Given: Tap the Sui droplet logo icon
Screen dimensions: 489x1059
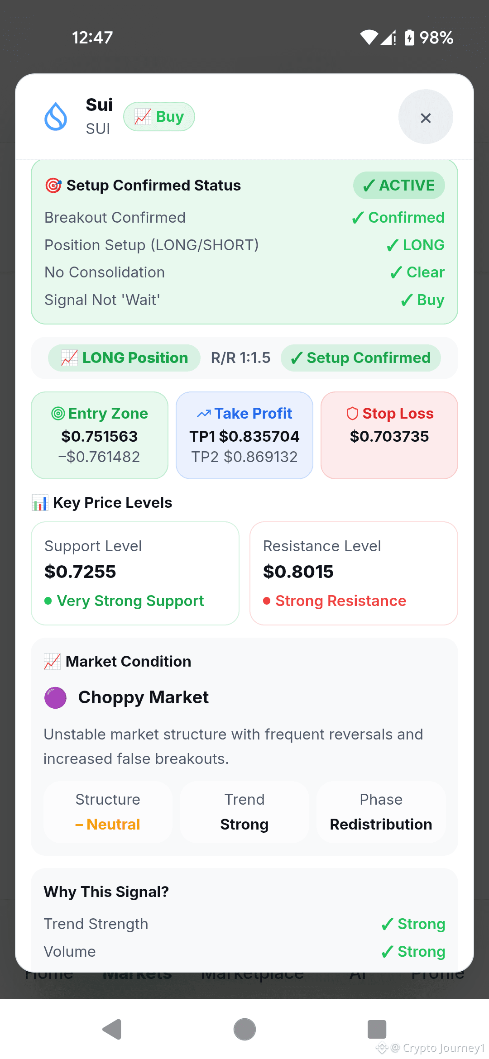Looking at the screenshot, I should 56,117.
